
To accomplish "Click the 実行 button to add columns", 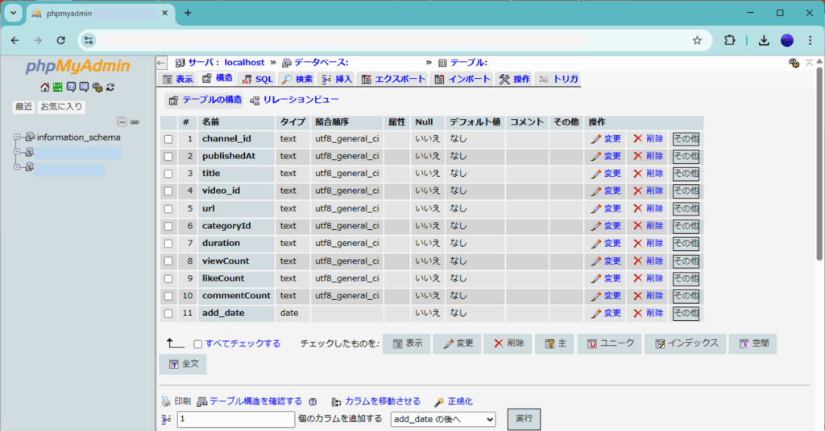I will (524, 419).
